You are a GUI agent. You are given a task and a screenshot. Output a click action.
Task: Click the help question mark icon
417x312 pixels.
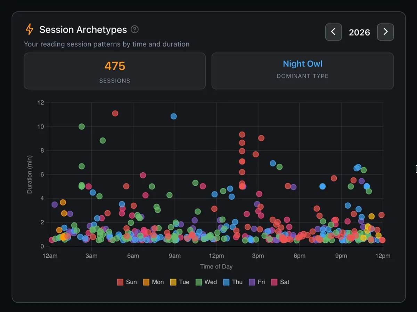click(134, 30)
